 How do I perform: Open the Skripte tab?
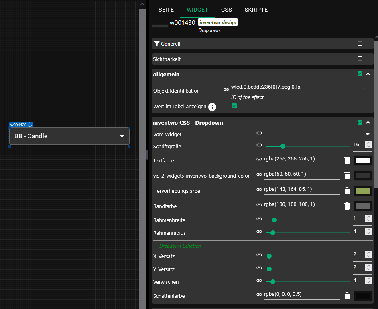(256, 10)
